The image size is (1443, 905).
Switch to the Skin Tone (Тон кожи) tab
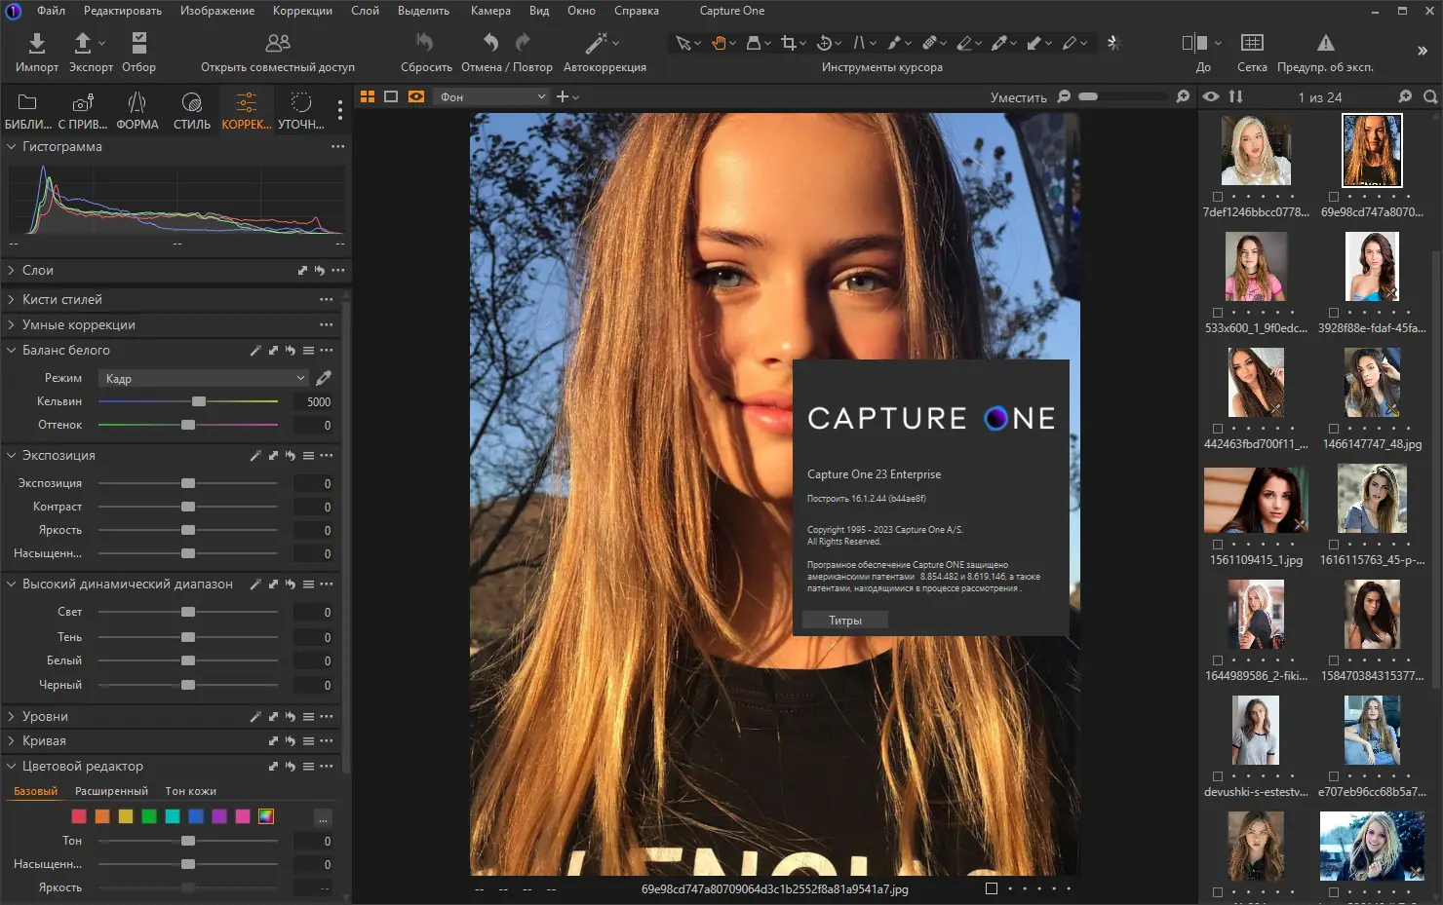[x=190, y=791]
